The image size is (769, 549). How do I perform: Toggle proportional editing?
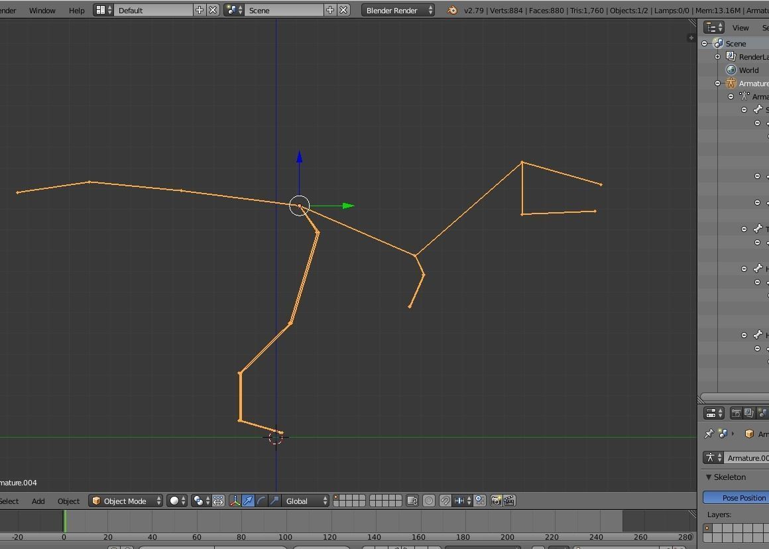429,501
